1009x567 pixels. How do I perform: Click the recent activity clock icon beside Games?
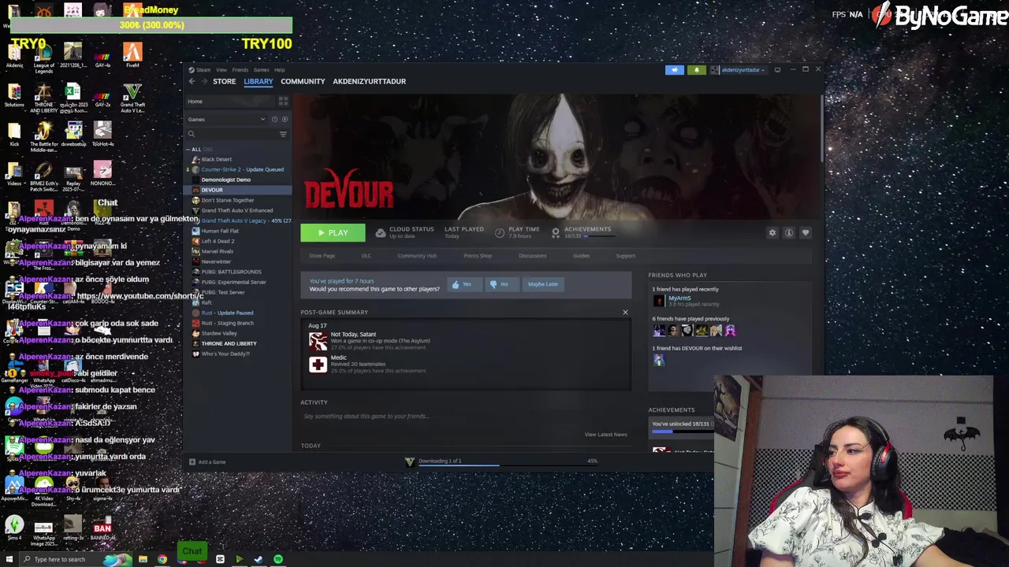tap(274, 119)
